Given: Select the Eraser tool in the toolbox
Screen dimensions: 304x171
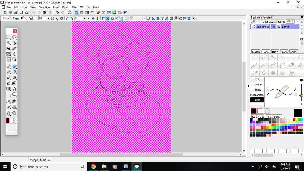Looking at the screenshot, I should point(15,72).
